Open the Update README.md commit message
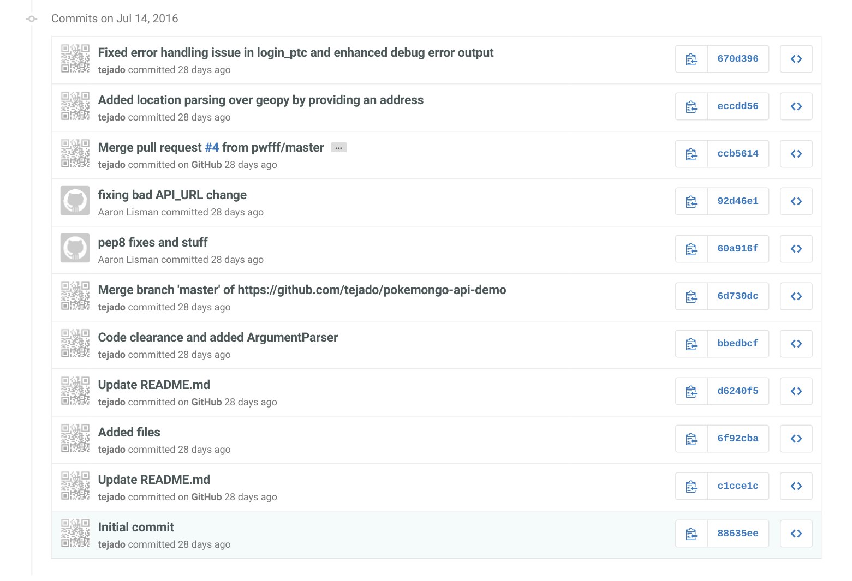Screen dimensions: 852x581 coord(153,385)
